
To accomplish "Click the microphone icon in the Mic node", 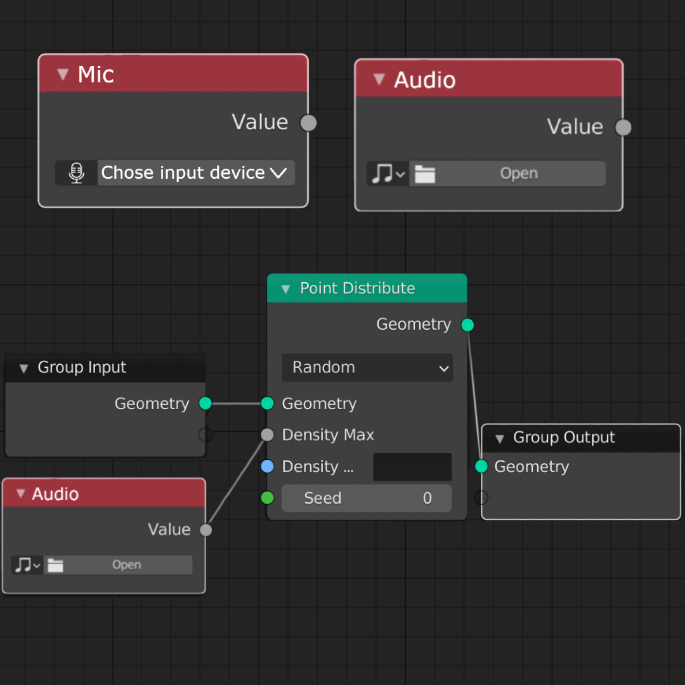I will 77,173.
